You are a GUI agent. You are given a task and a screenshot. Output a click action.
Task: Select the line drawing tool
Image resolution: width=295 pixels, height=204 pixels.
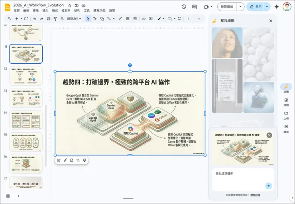click(x=109, y=19)
